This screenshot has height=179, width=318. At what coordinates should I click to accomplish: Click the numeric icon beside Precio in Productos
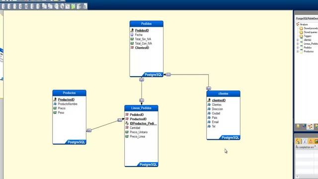click(x=55, y=108)
